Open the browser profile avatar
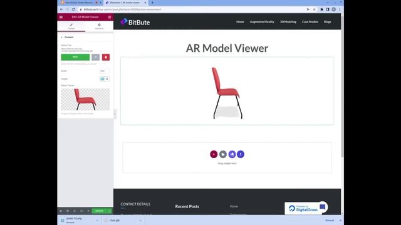 point(334,9)
